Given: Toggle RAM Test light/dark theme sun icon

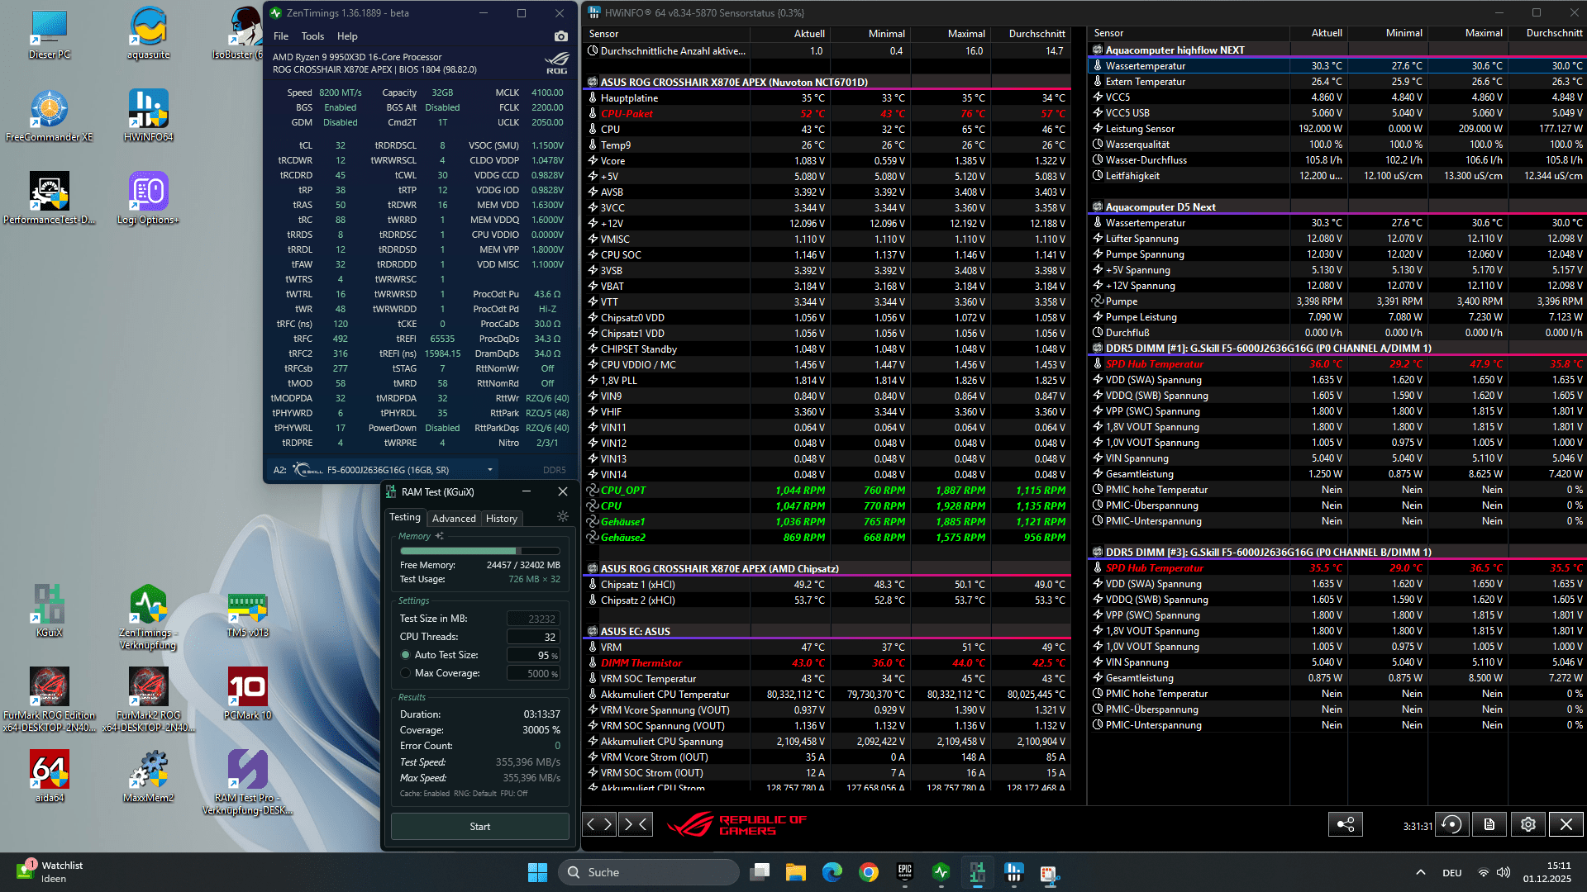Looking at the screenshot, I should 563,517.
